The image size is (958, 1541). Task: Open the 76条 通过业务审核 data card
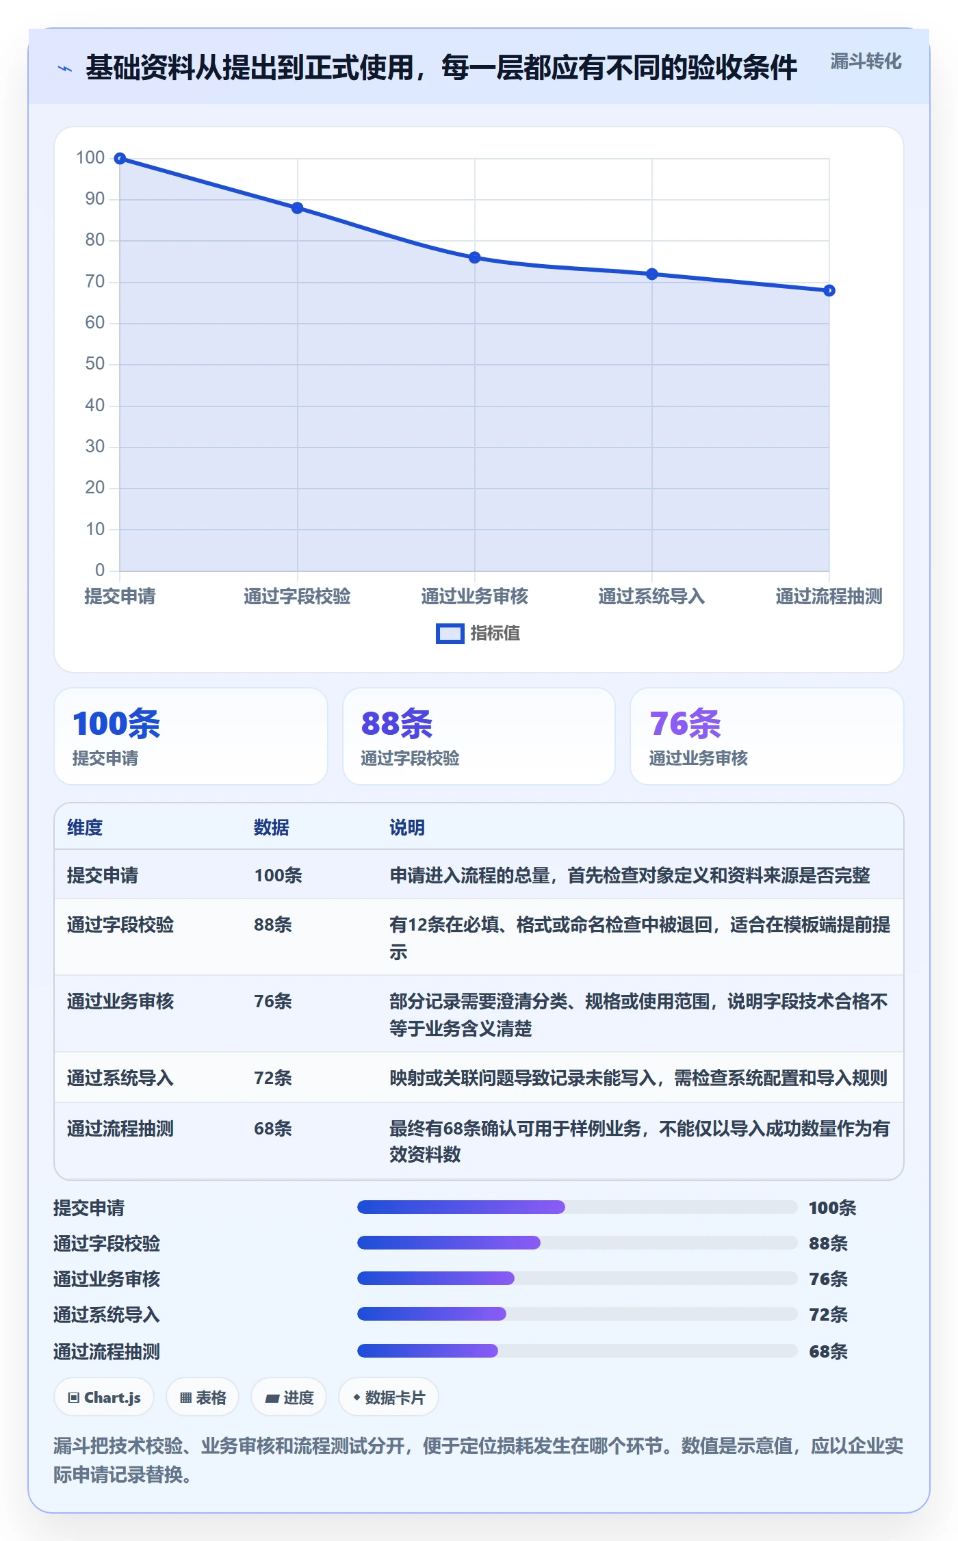(x=767, y=736)
